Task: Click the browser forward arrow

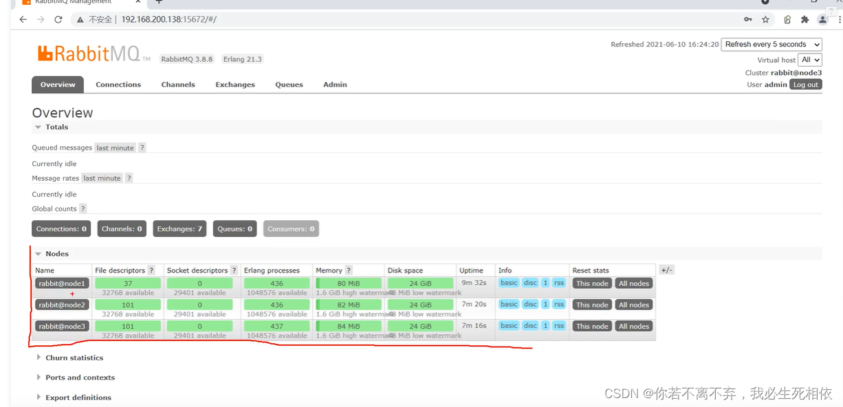Action: coord(40,20)
